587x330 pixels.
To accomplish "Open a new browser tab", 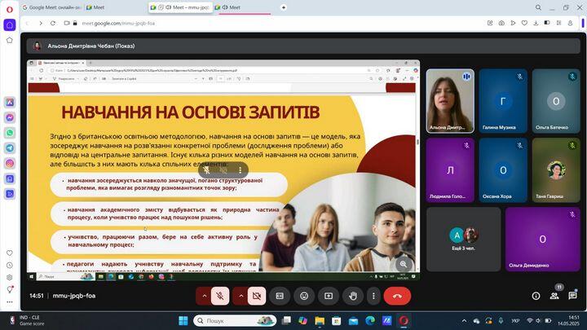I will point(284,7).
